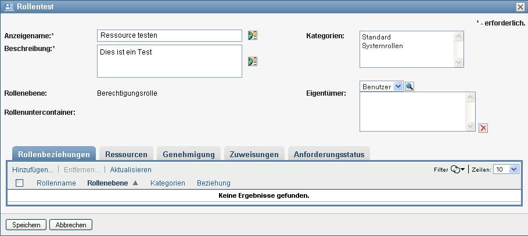Click the Rollenebene sort arrow icon

click(135, 183)
